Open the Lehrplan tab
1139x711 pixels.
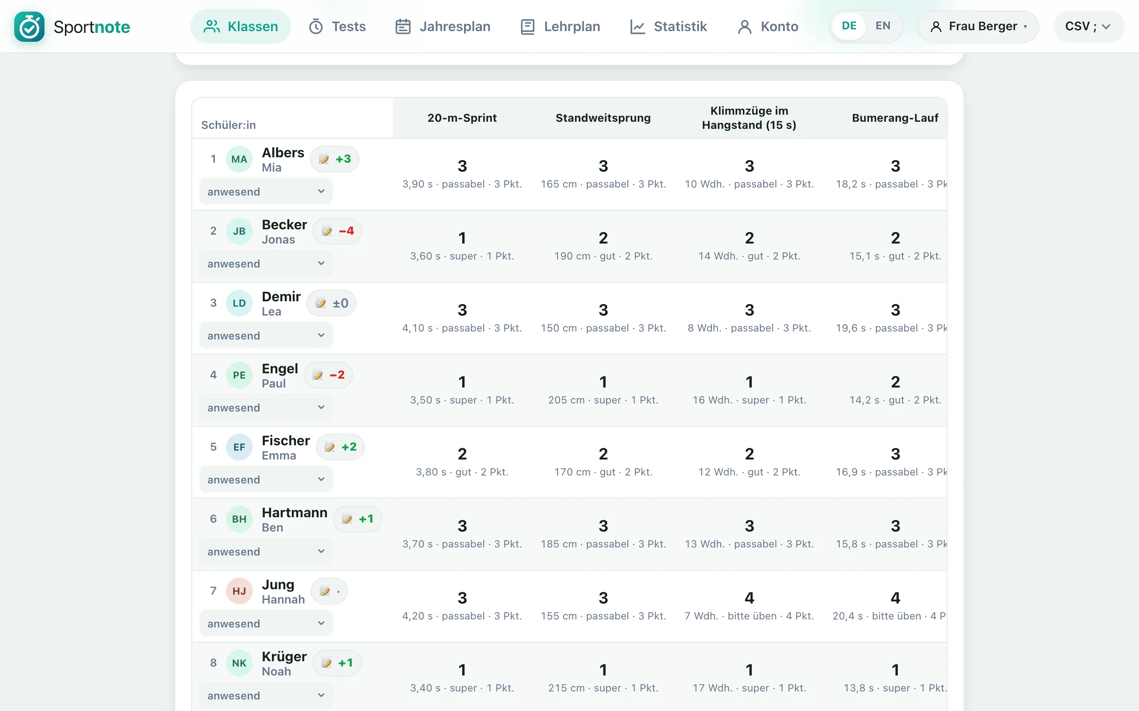point(560,26)
